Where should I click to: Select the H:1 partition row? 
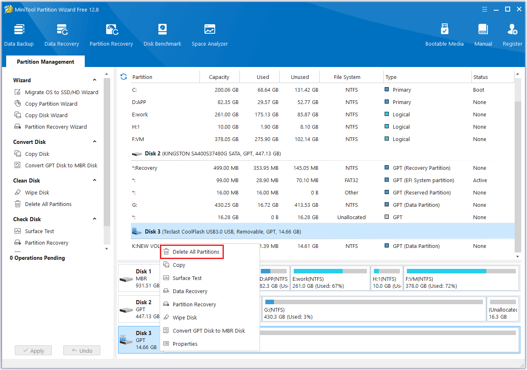[323, 127]
